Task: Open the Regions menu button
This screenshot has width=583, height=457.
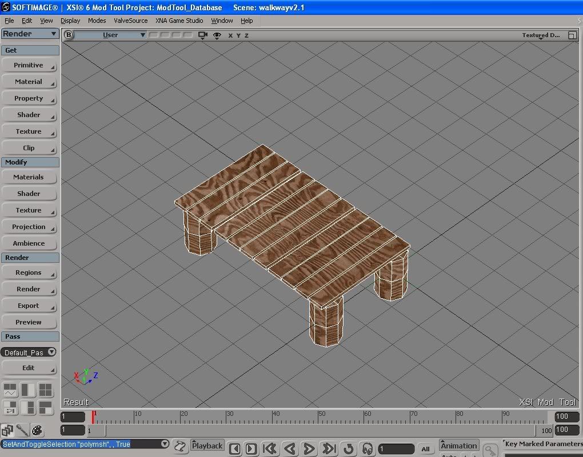Action: [x=29, y=272]
